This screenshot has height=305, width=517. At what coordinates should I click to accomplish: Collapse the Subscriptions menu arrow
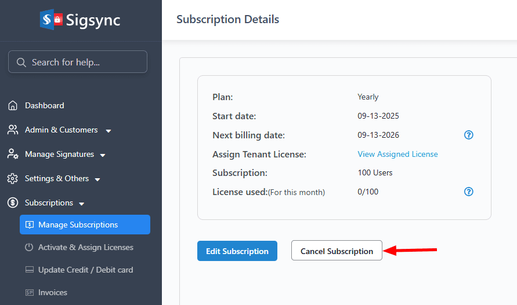82,204
